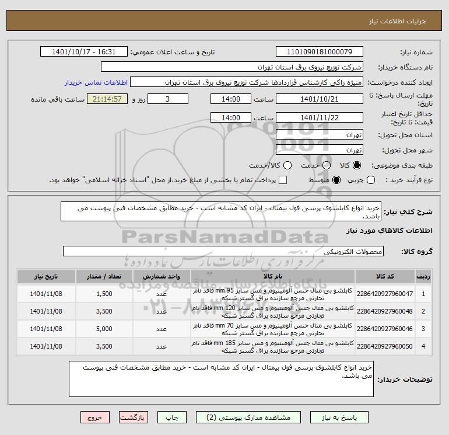This screenshot has width=449, height=435.
Task: Click product code 2286420927960050
Action: (385, 346)
